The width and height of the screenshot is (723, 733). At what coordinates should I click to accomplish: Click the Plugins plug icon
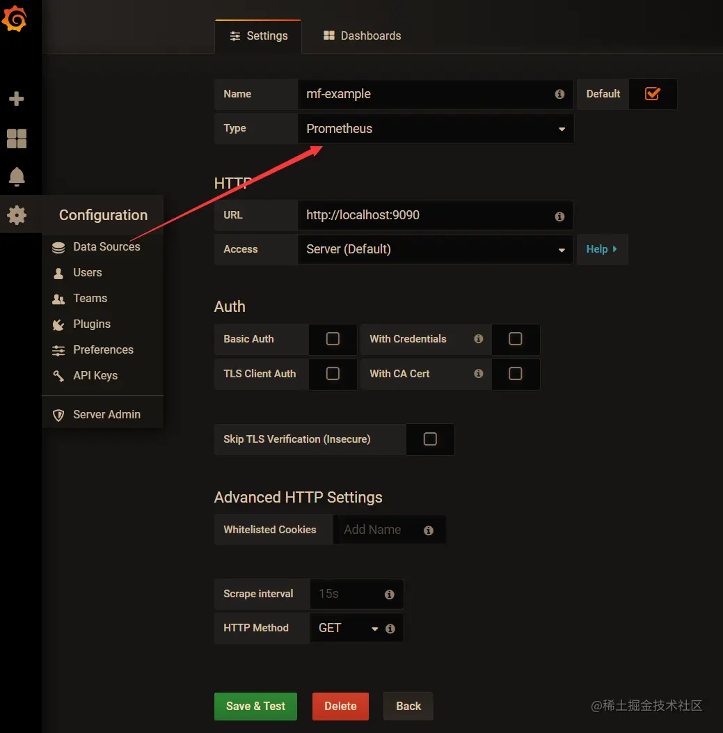click(x=58, y=325)
